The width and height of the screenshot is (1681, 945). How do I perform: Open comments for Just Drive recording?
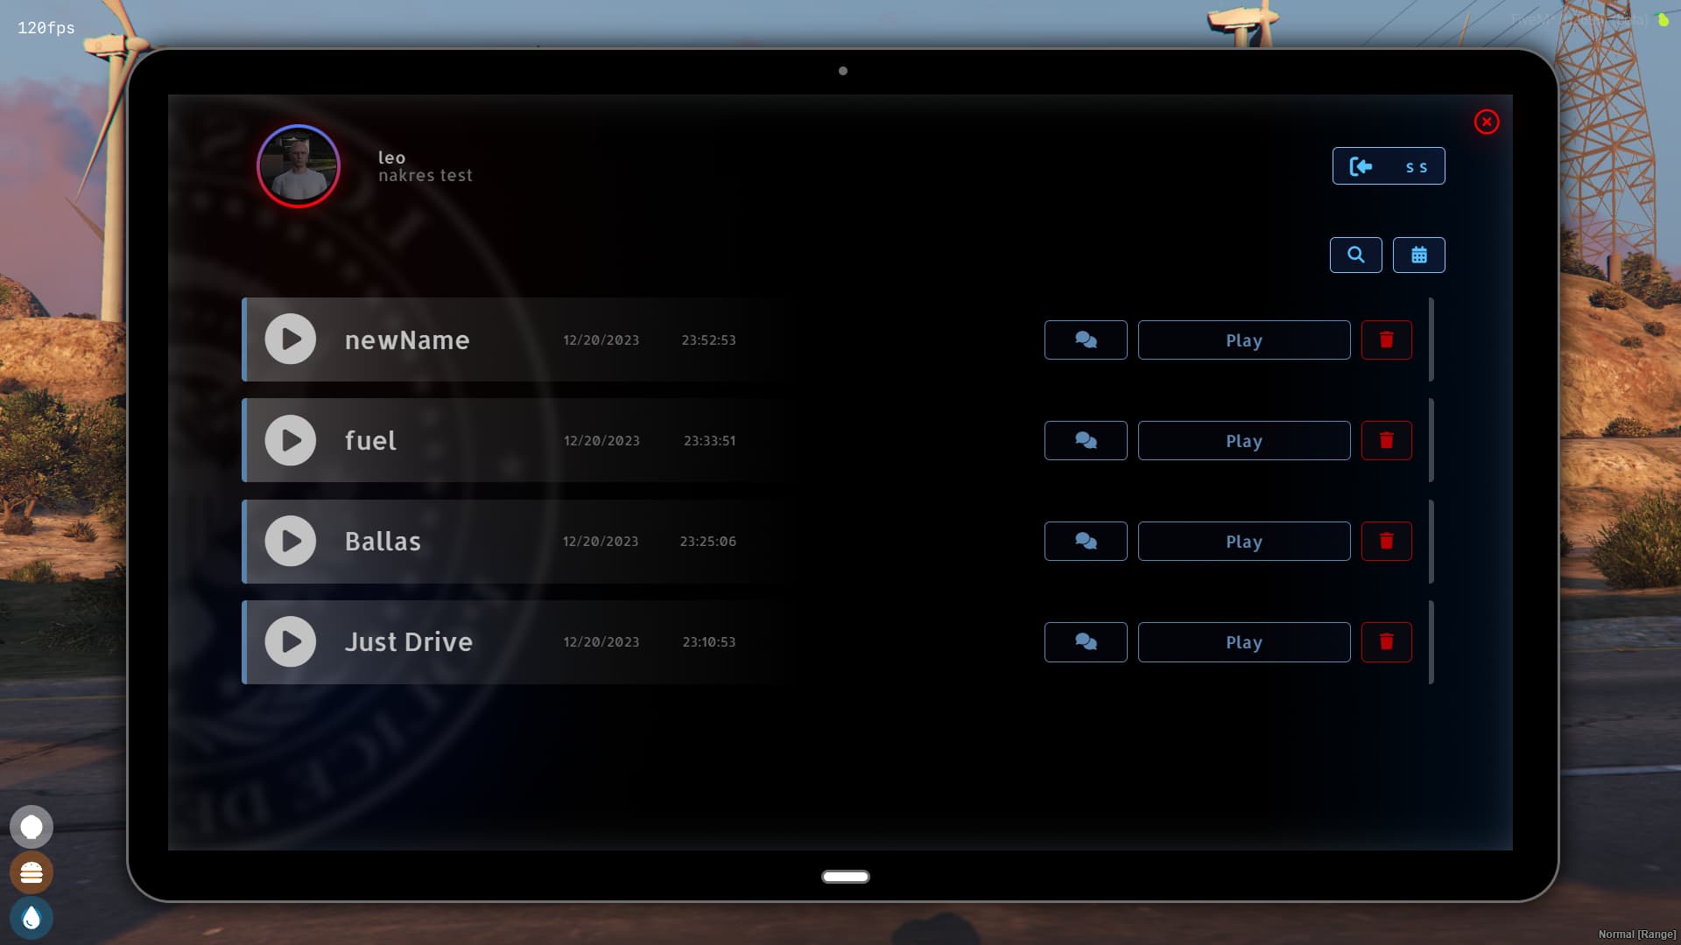pyautogui.click(x=1086, y=641)
